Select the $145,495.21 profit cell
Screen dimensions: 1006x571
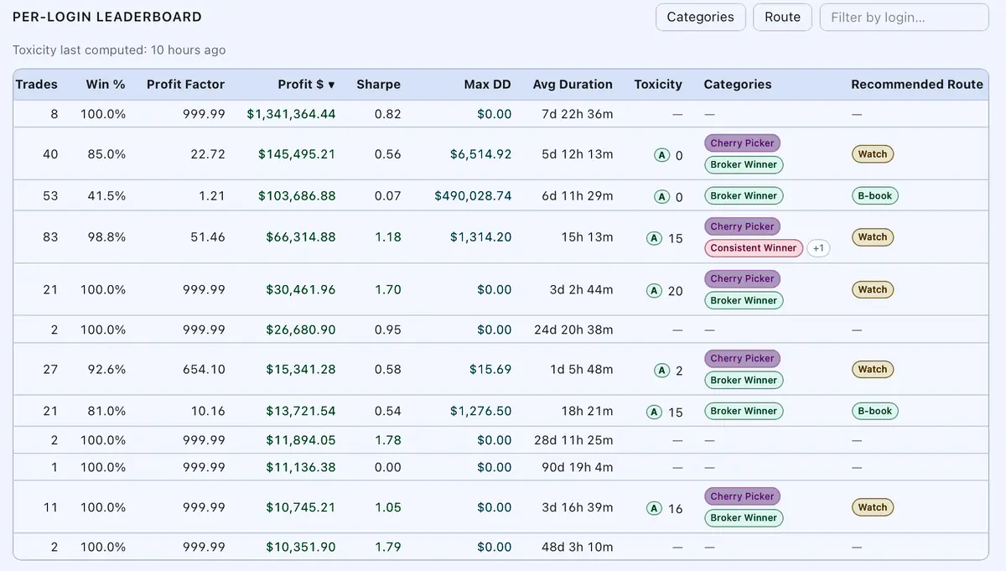coord(297,154)
